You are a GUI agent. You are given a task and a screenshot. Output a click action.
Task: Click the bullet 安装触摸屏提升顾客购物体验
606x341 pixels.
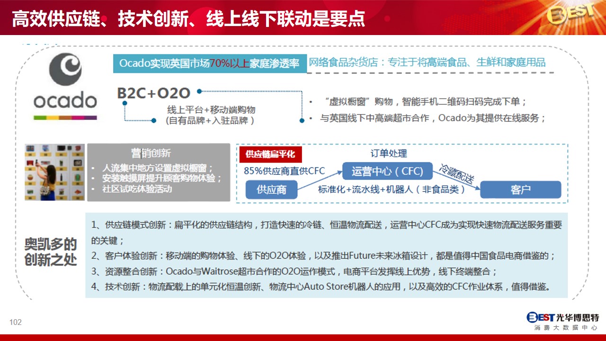pyautogui.click(x=157, y=179)
